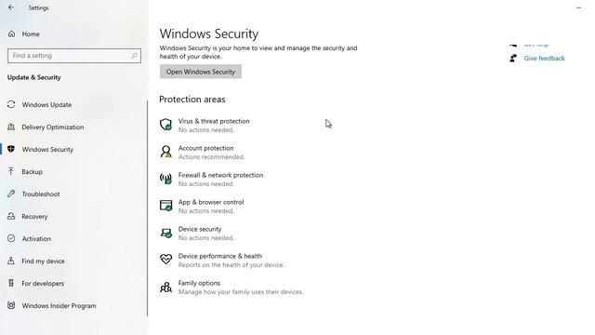Screen dimensions: 595x335
Task: Select Find my device entry
Action: tap(43, 261)
